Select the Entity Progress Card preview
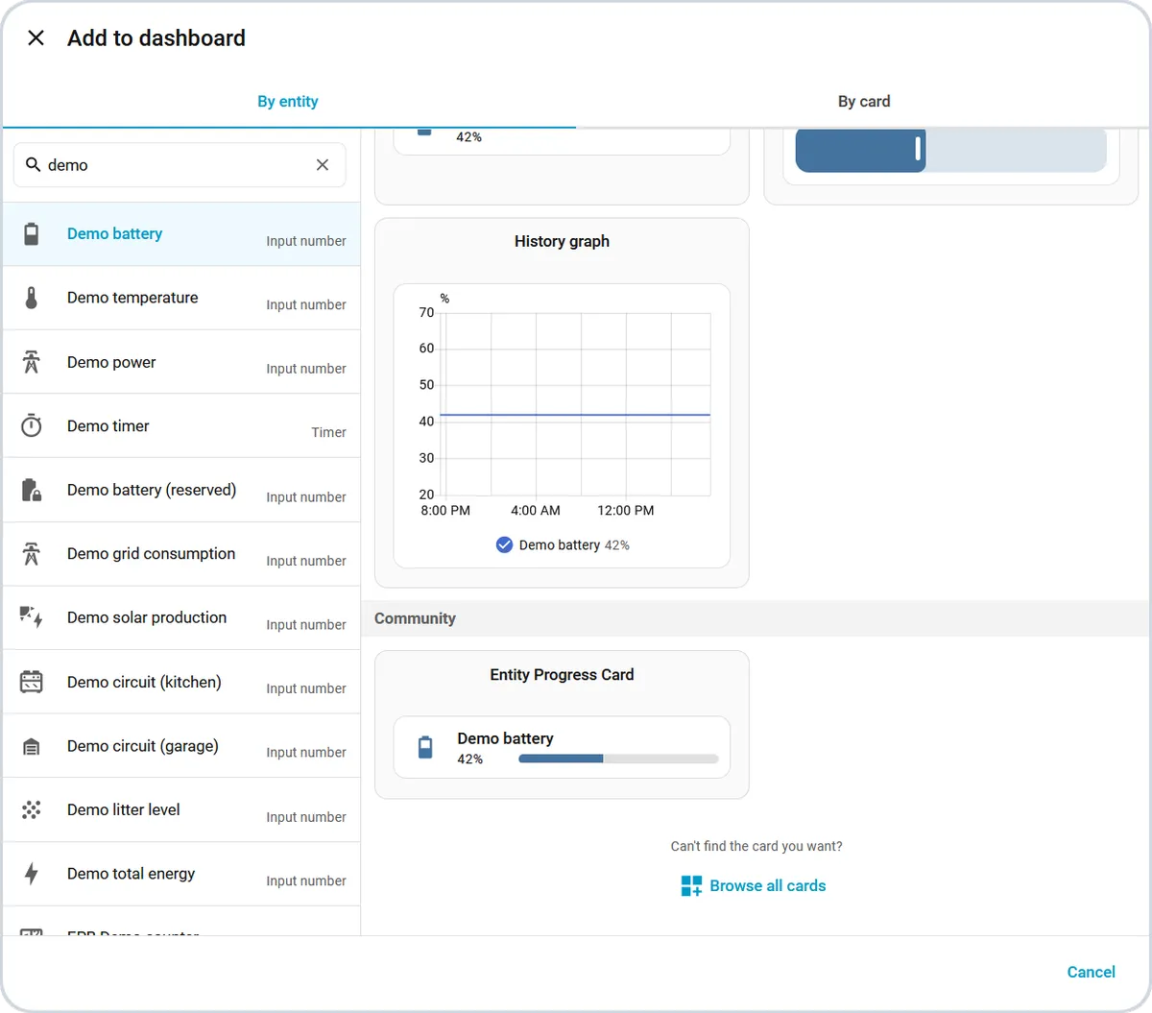Viewport: 1152px width, 1013px height. point(562,725)
